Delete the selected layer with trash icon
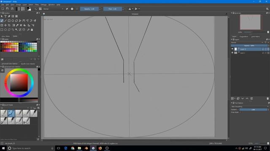270x151 pixels. click(267, 99)
